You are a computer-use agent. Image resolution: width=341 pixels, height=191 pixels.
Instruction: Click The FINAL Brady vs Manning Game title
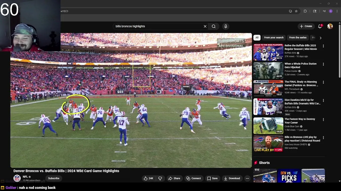point(301,84)
